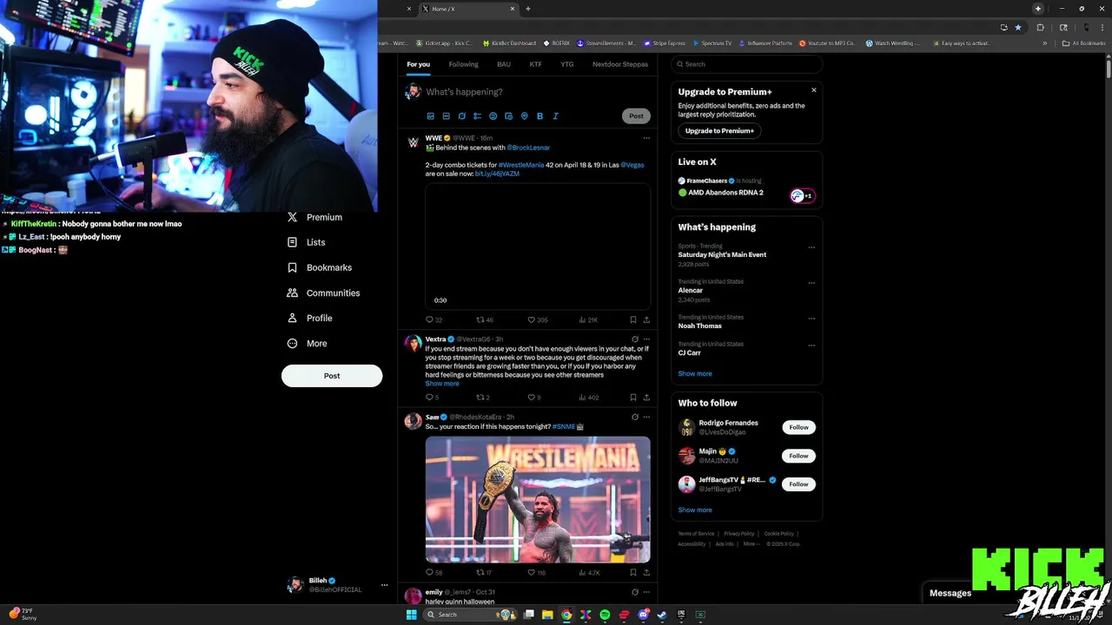Schedule post via calendar icon

tap(508, 116)
